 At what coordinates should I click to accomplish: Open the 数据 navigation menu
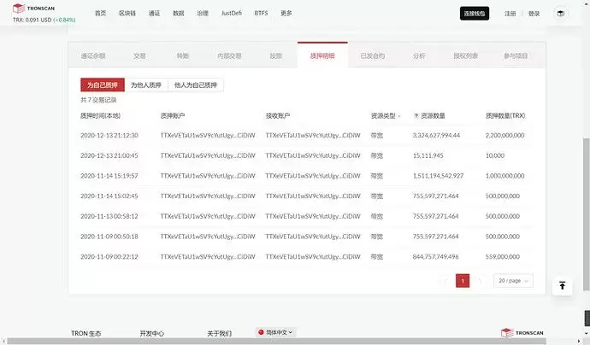pyautogui.click(x=179, y=13)
